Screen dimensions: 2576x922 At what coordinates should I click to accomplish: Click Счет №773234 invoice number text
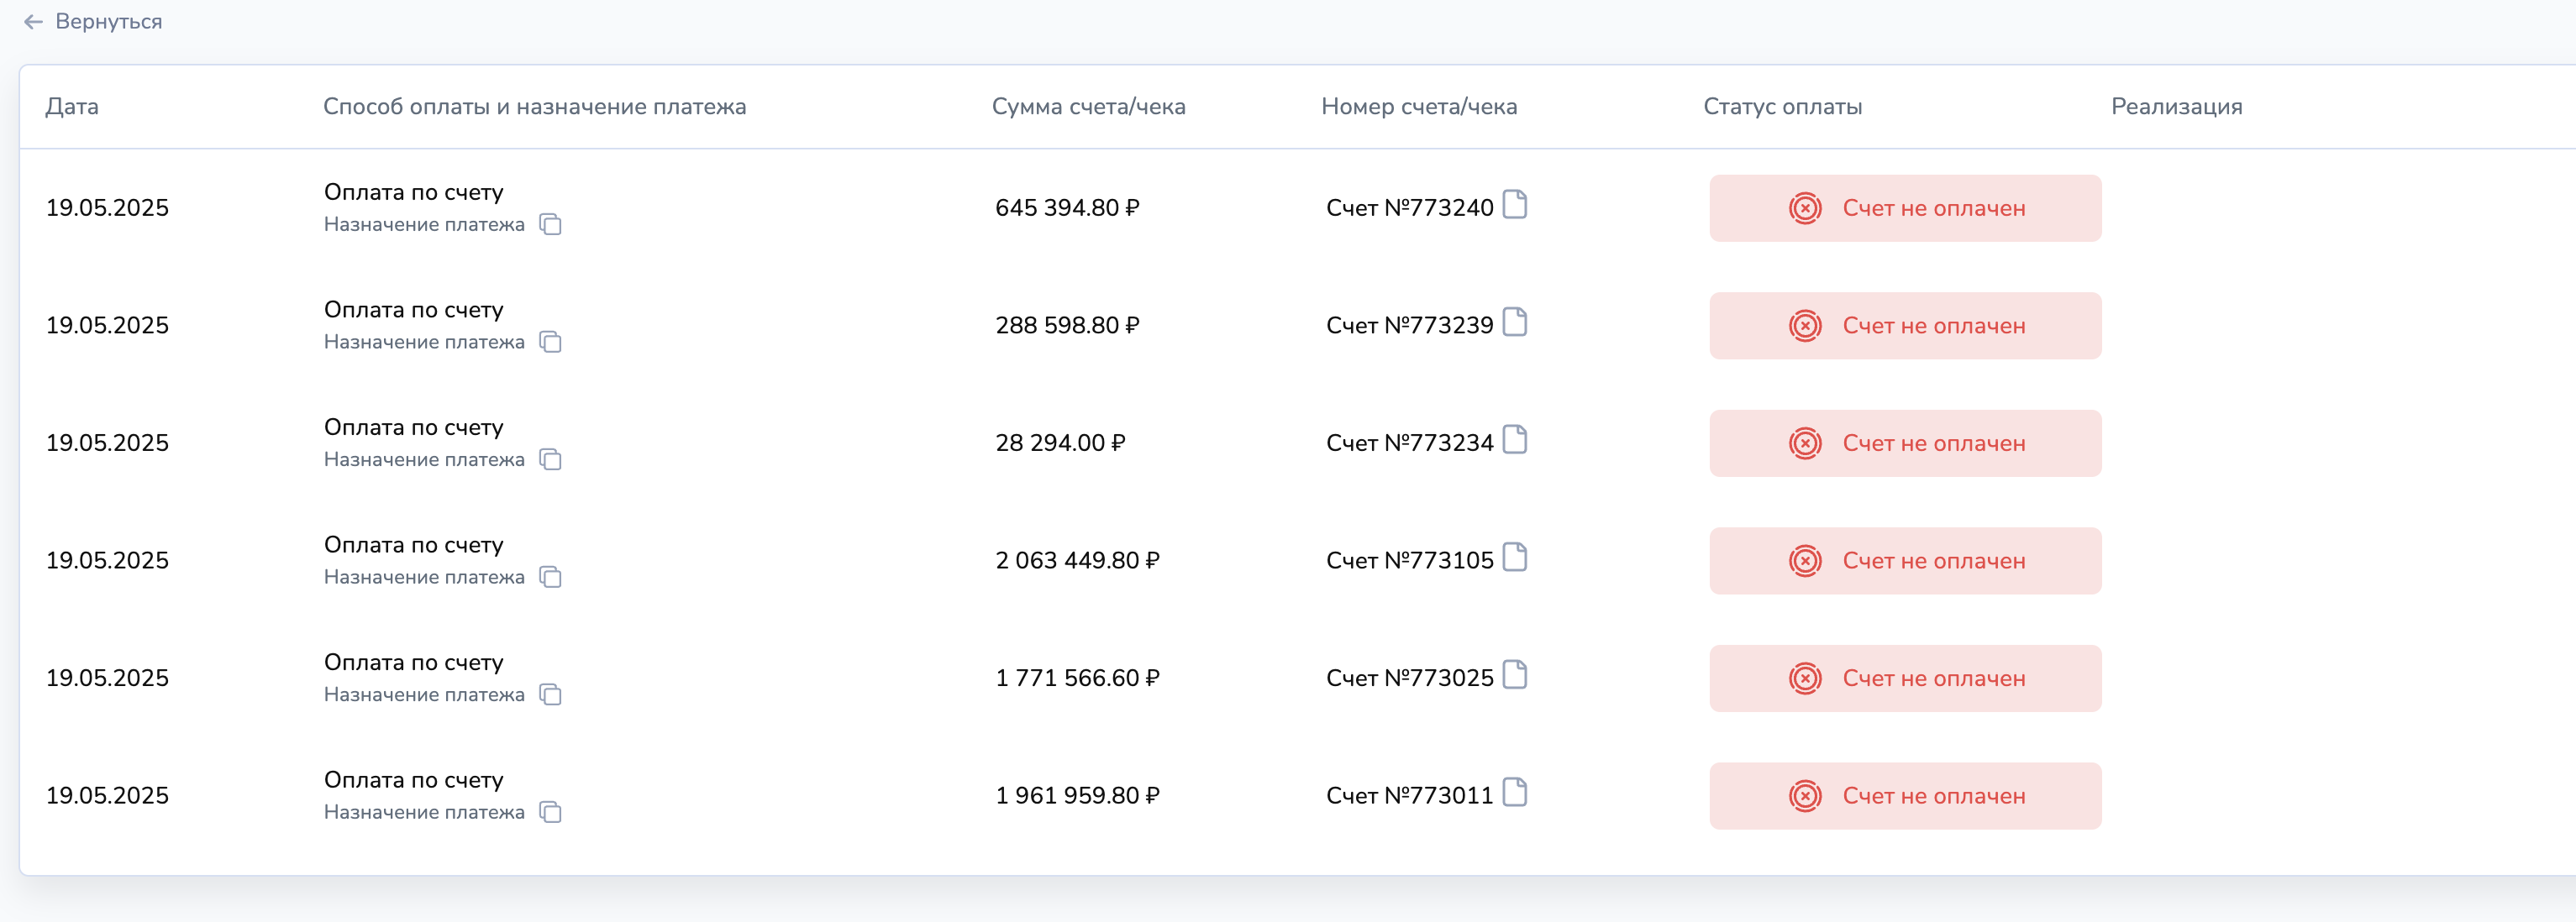click(1409, 443)
